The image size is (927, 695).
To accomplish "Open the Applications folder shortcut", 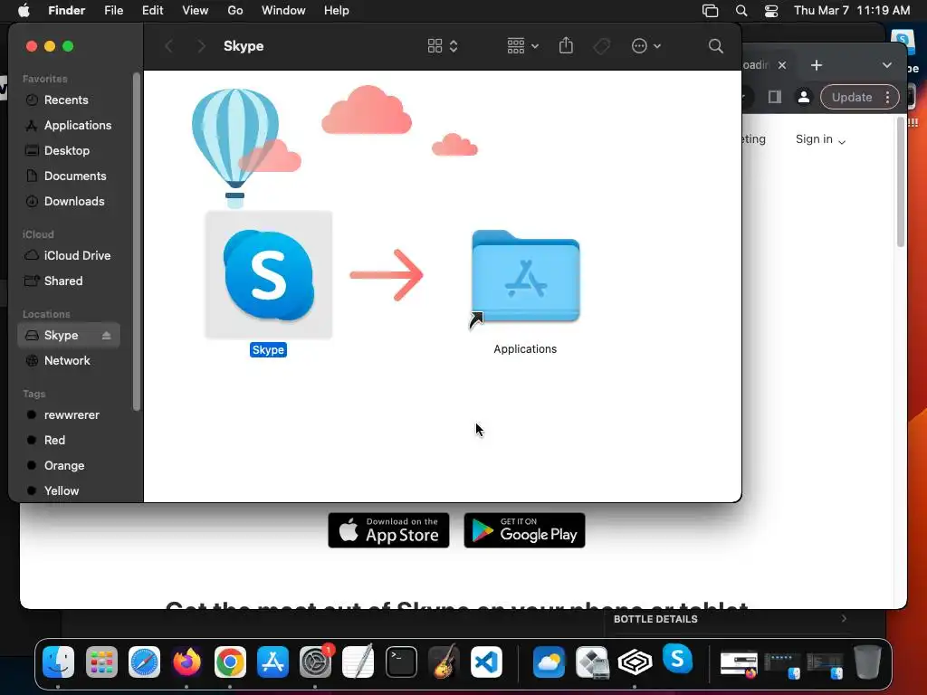I will pyautogui.click(x=525, y=277).
